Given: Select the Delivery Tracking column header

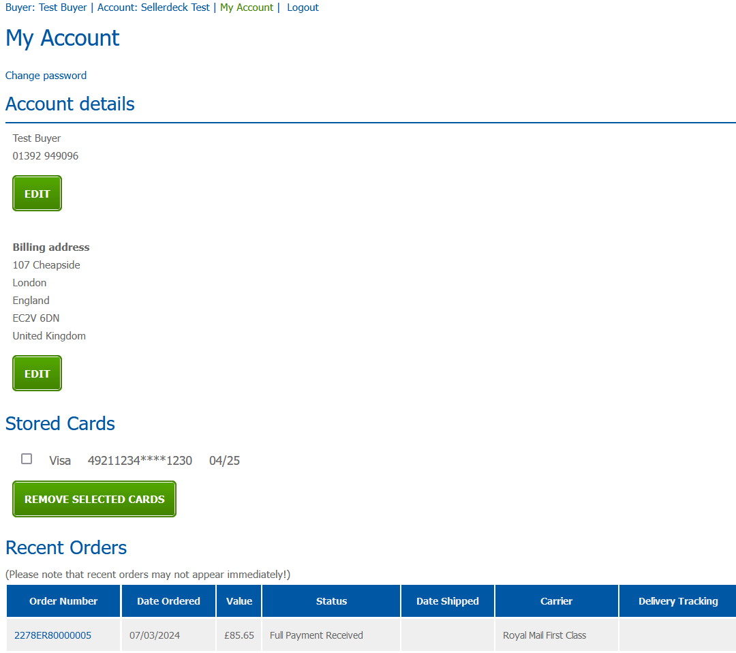Looking at the screenshot, I should tap(677, 601).
